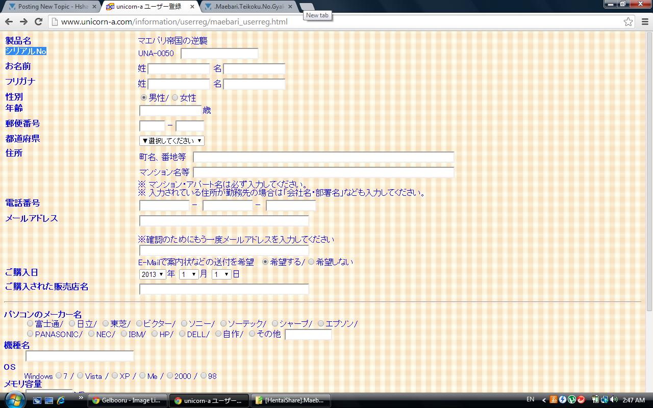
Task: Choose 希望しない for email notifications
Action: 311,262
